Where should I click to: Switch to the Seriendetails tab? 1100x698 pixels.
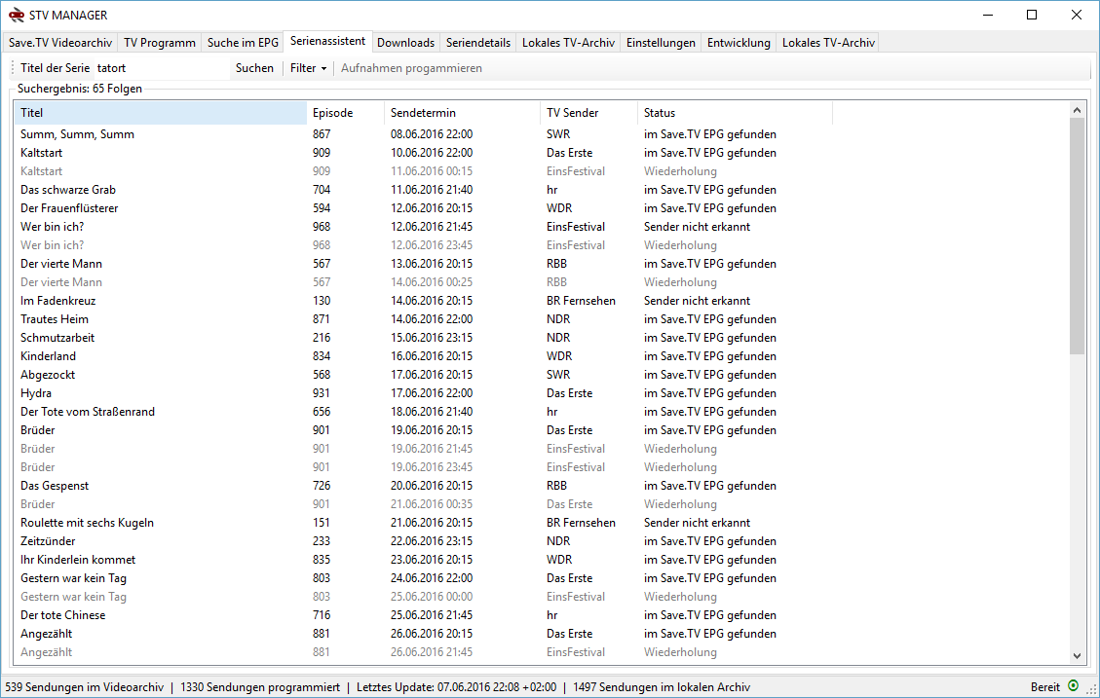[x=477, y=42]
